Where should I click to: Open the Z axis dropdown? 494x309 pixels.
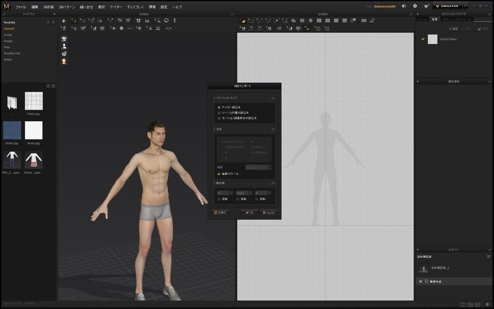pyautogui.click(x=263, y=193)
